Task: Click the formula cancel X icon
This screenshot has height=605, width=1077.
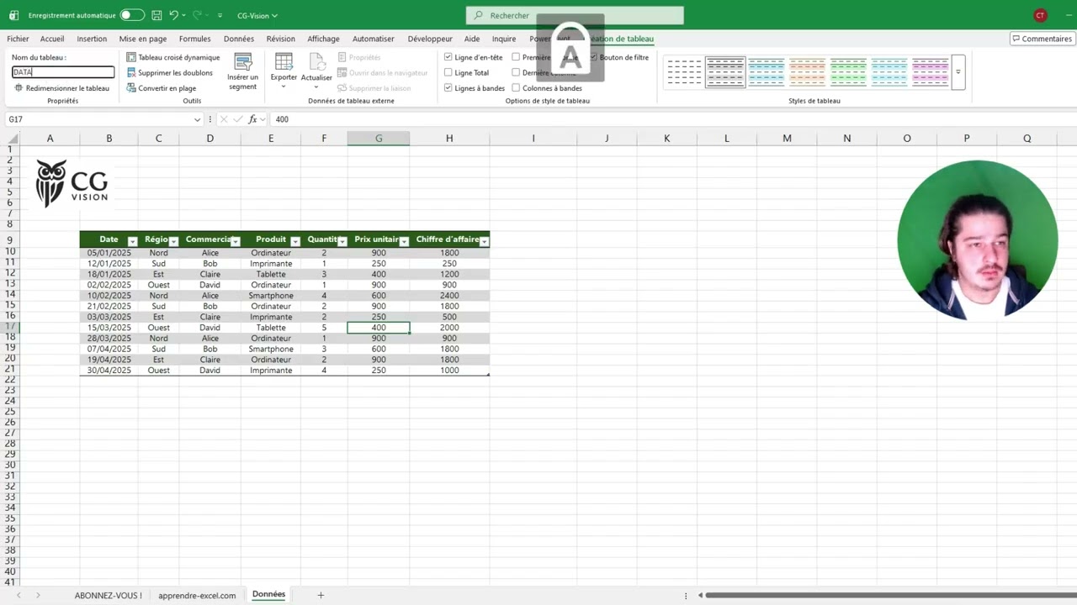Action: tap(224, 119)
